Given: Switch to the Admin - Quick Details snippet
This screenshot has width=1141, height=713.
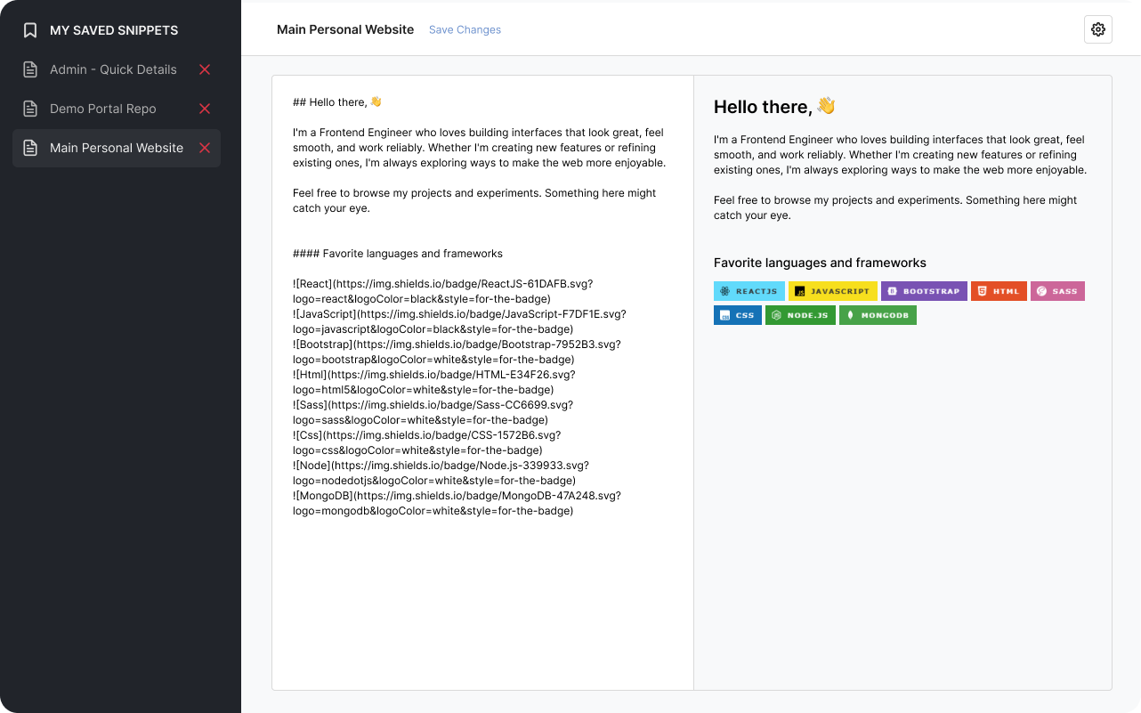Looking at the screenshot, I should tap(111, 69).
